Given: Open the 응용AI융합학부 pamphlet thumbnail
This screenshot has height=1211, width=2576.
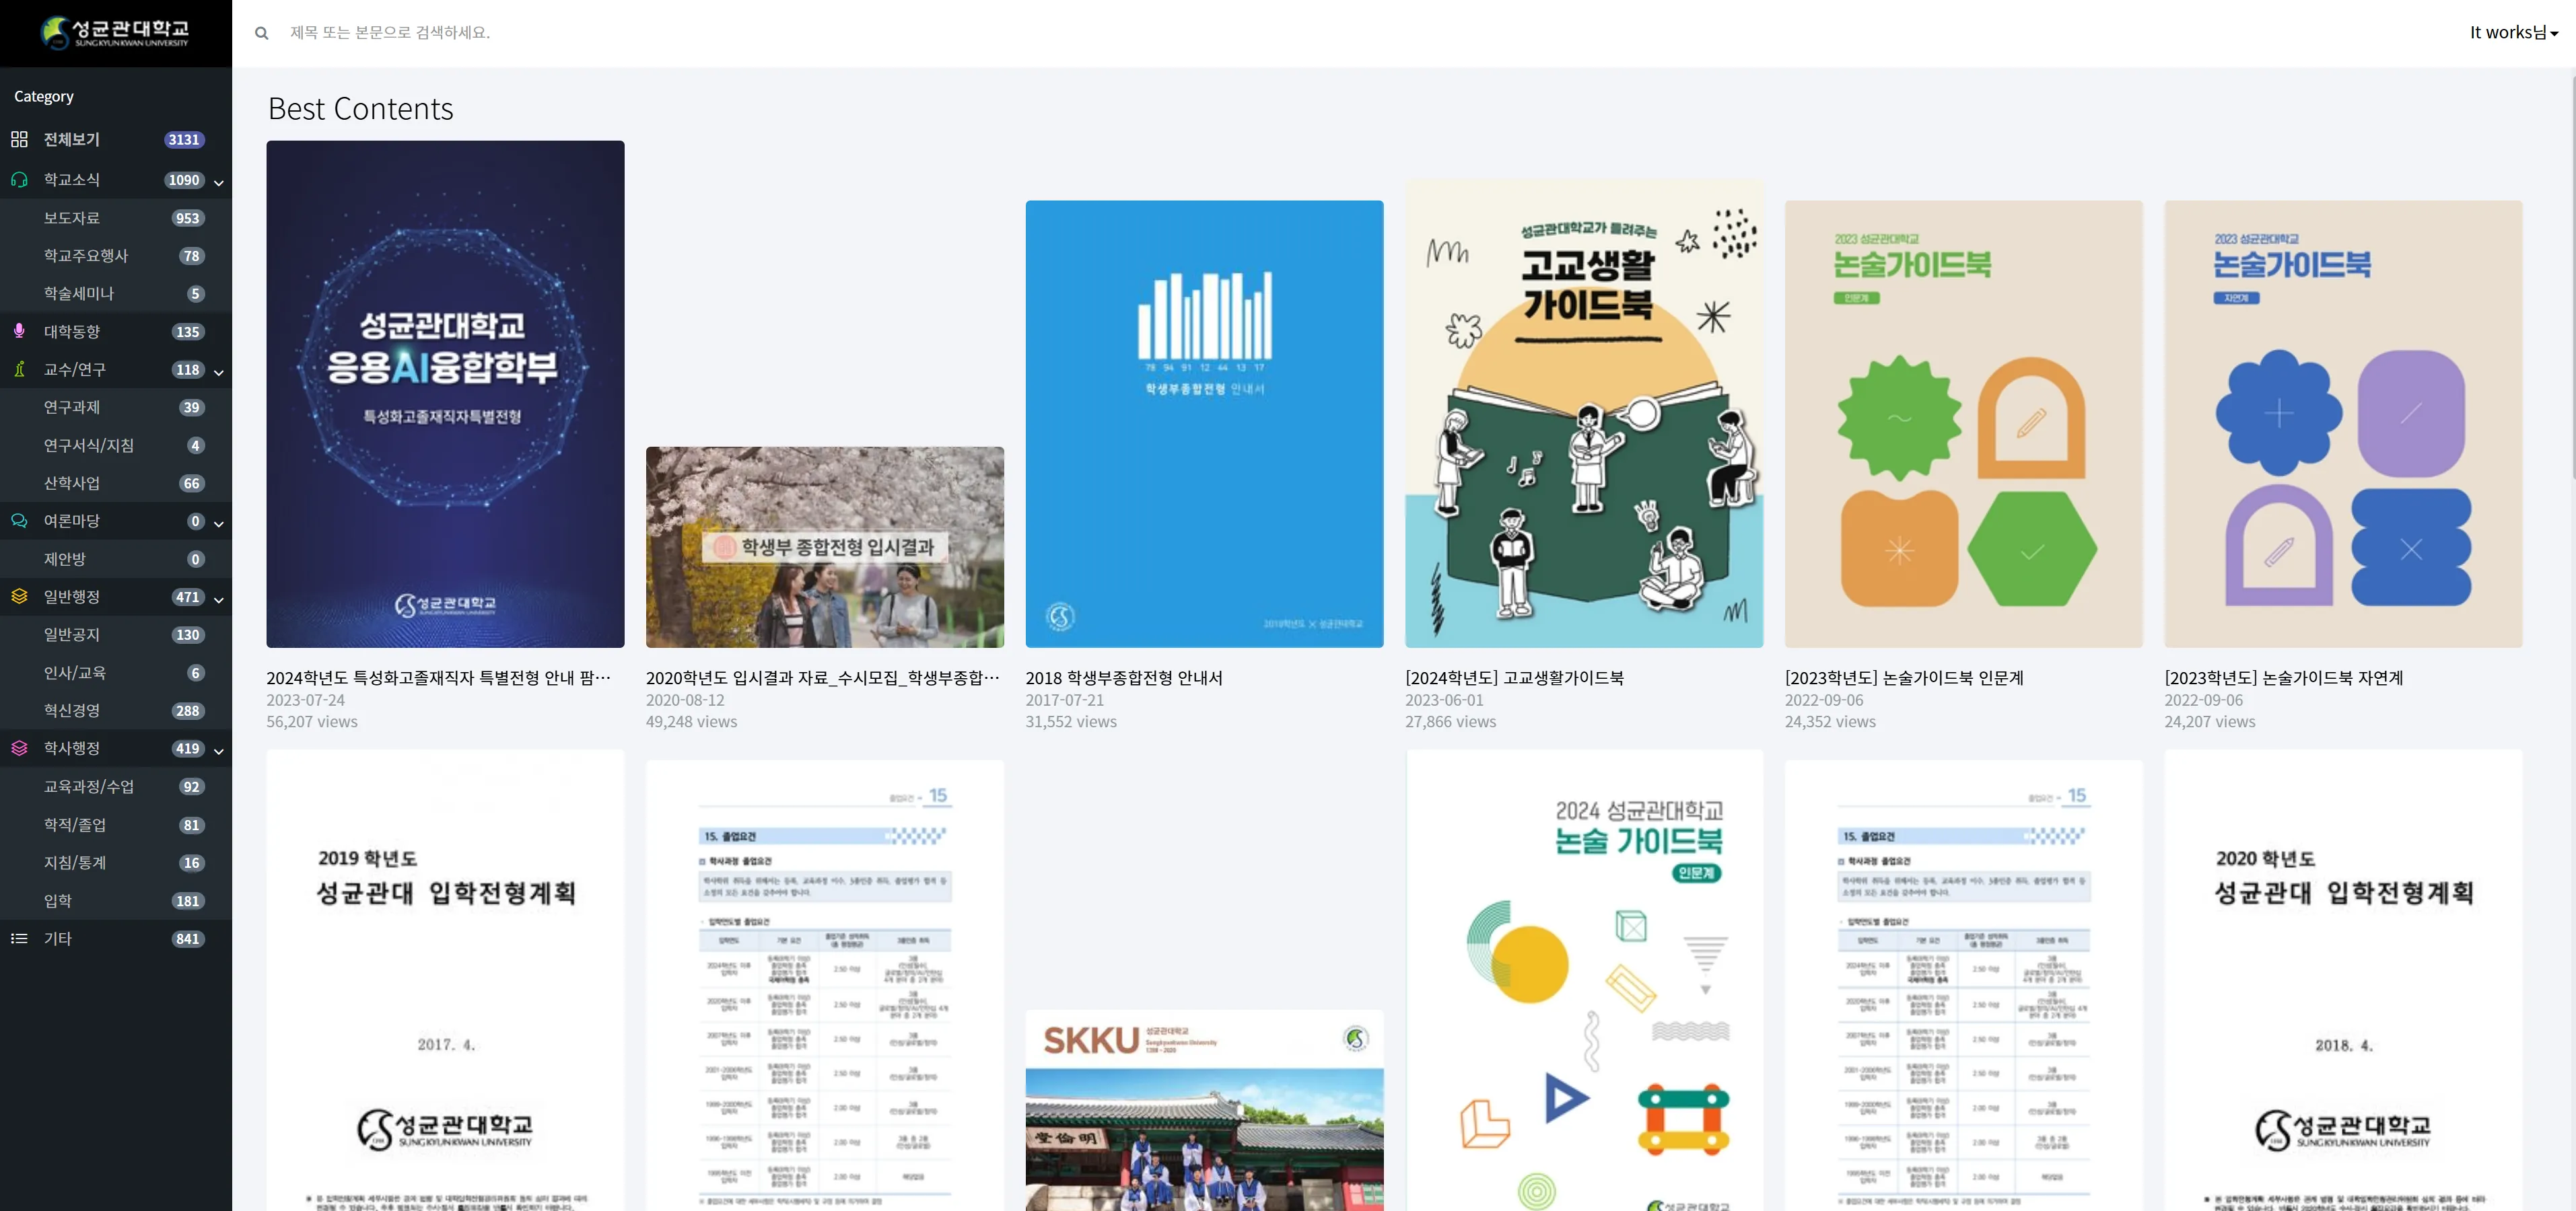Looking at the screenshot, I should pyautogui.click(x=445, y=394).
